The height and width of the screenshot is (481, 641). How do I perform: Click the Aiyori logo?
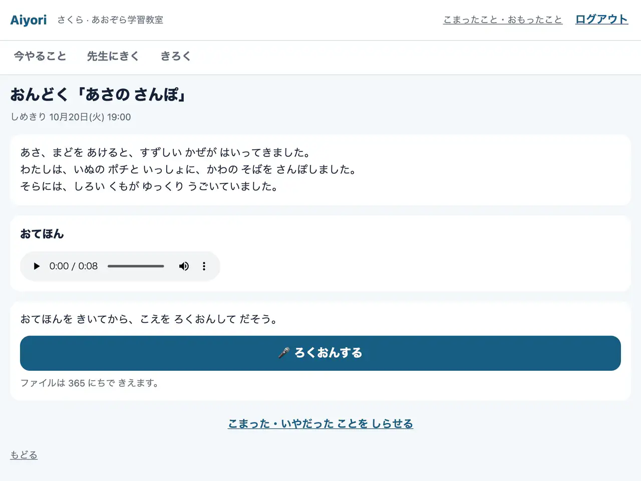point(29,20)
